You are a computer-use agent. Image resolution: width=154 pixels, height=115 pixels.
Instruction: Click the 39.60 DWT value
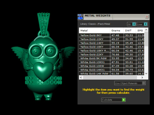point(129,74)
